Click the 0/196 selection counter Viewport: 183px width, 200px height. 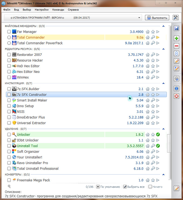[89, 187]
